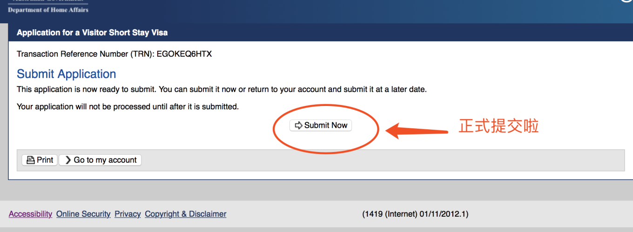Click the Department of Home Affairs logo
The image size is (633, 232).
point(48,7)
